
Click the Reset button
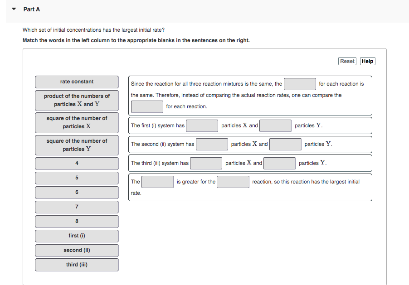pyautogui.click(x=347, y=61)
